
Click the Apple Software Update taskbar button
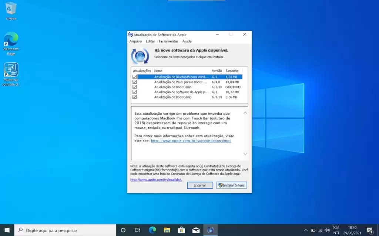coord(210,230)
